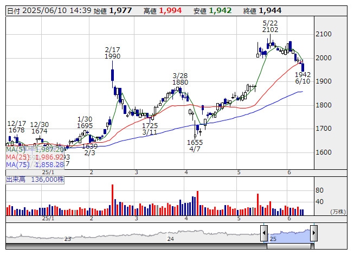This screenshot has width=354, height=255.
Task: Click the 1/30 1695 label
Action: 85,123
